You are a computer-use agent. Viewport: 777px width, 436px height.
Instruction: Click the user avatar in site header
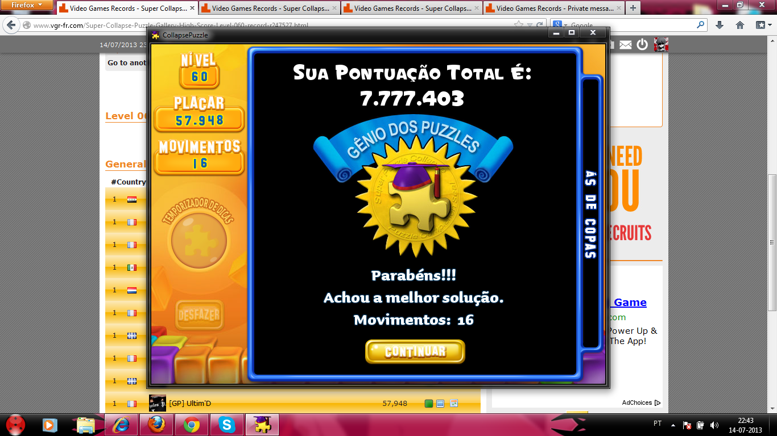coord(660,44)
